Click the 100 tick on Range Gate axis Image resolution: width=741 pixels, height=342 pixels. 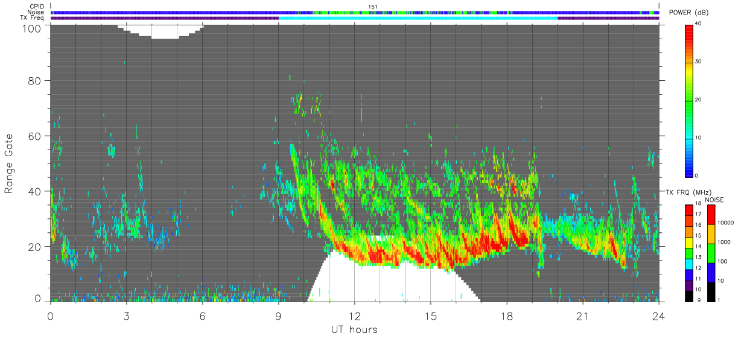pyautogui.click(x=32, y=28)
